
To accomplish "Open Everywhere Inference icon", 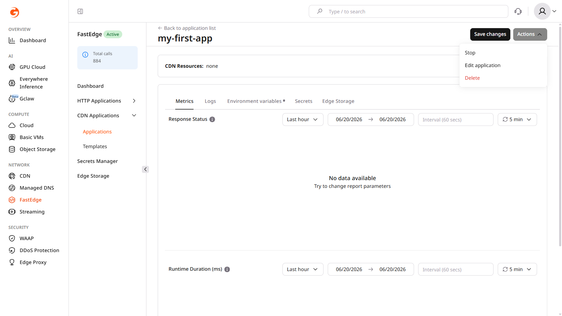I will [x=12, y=83].
